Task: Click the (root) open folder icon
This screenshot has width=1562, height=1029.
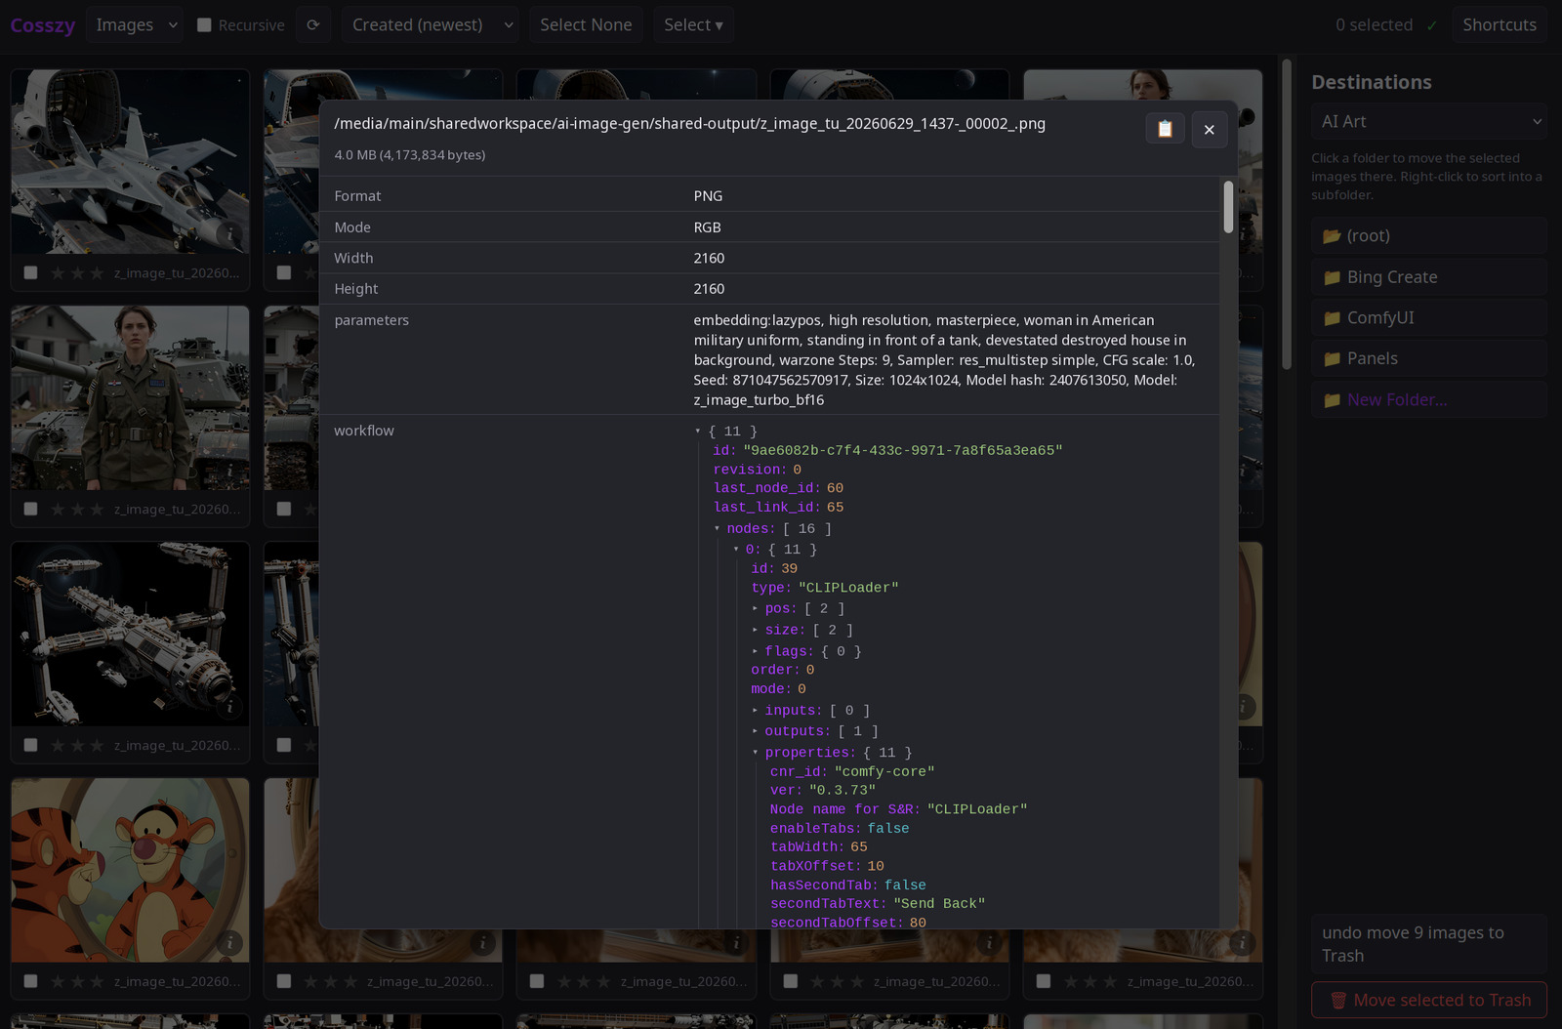Action: click(1332, 236)
